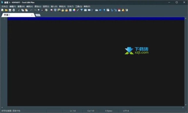The height and width of the screenshot is (113, 188).
Task: Click the UTF-8 encoding status entry
Action: (x=126, y=111)
